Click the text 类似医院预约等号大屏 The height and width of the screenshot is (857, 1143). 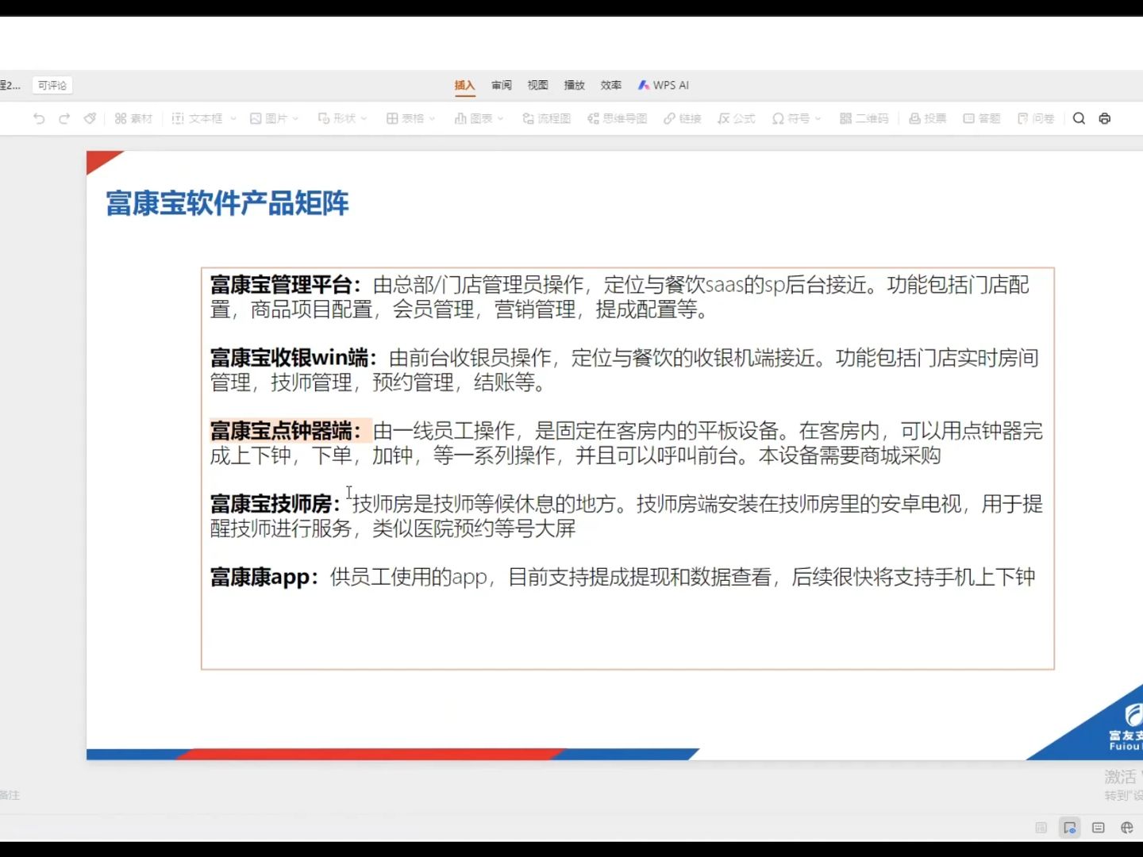click(x=474, y=528)
